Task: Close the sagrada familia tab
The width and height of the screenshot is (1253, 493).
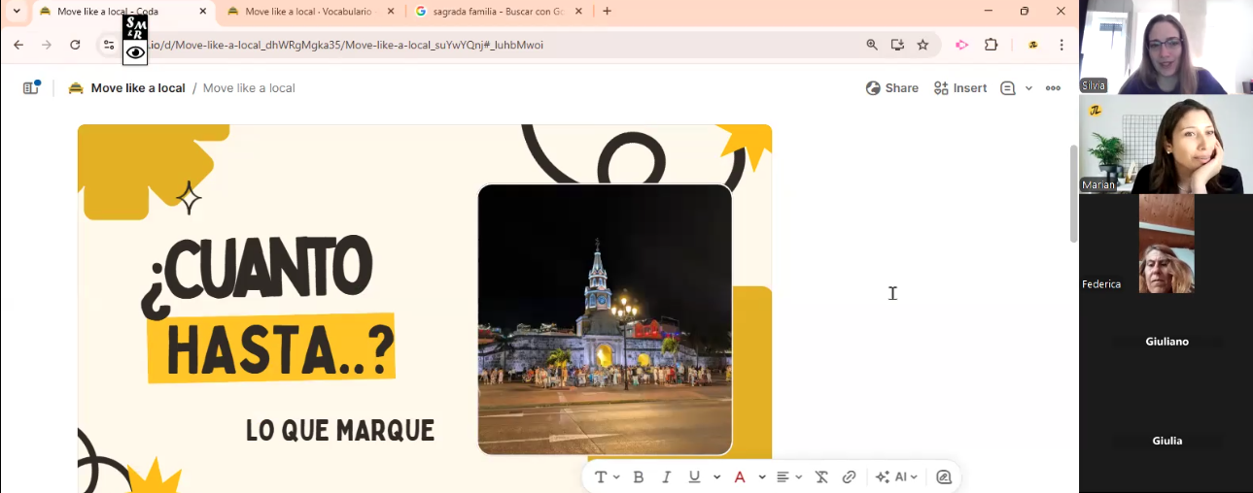Action: pos(577,12)
